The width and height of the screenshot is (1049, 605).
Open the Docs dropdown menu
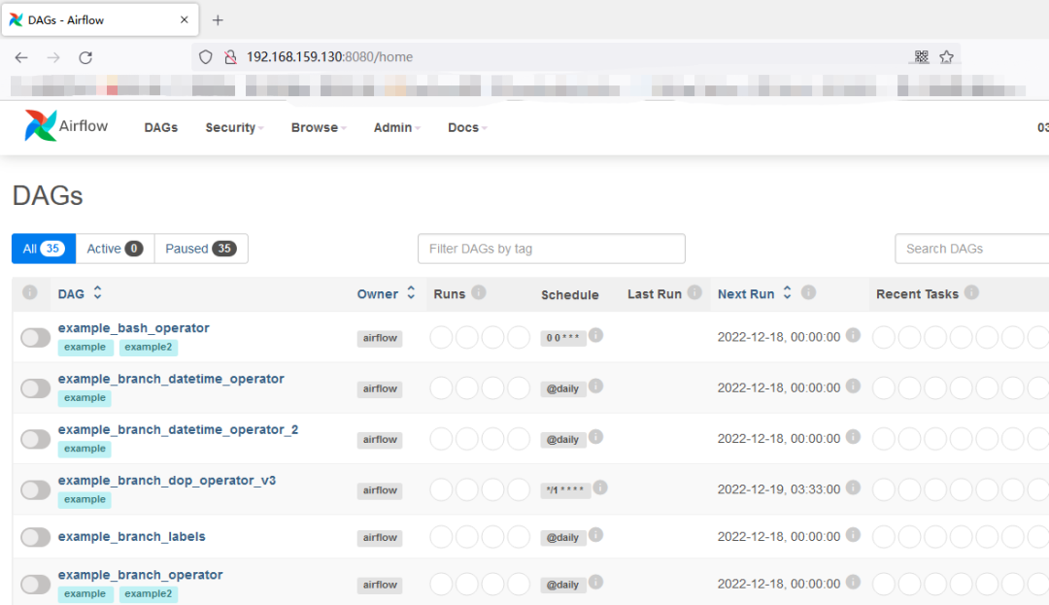click(x=467, y=127)
